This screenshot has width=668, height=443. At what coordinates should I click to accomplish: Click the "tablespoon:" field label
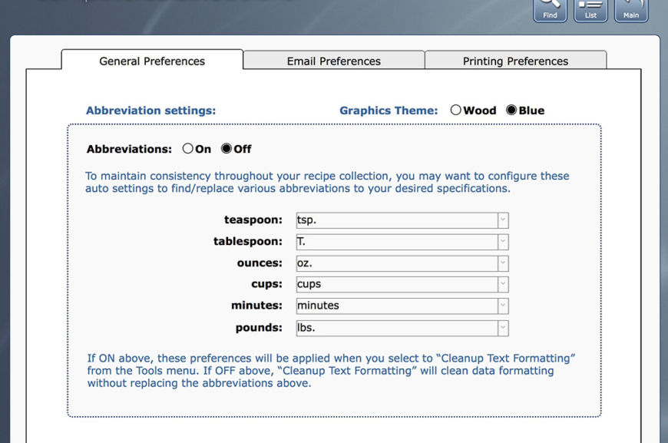(247, 241)
